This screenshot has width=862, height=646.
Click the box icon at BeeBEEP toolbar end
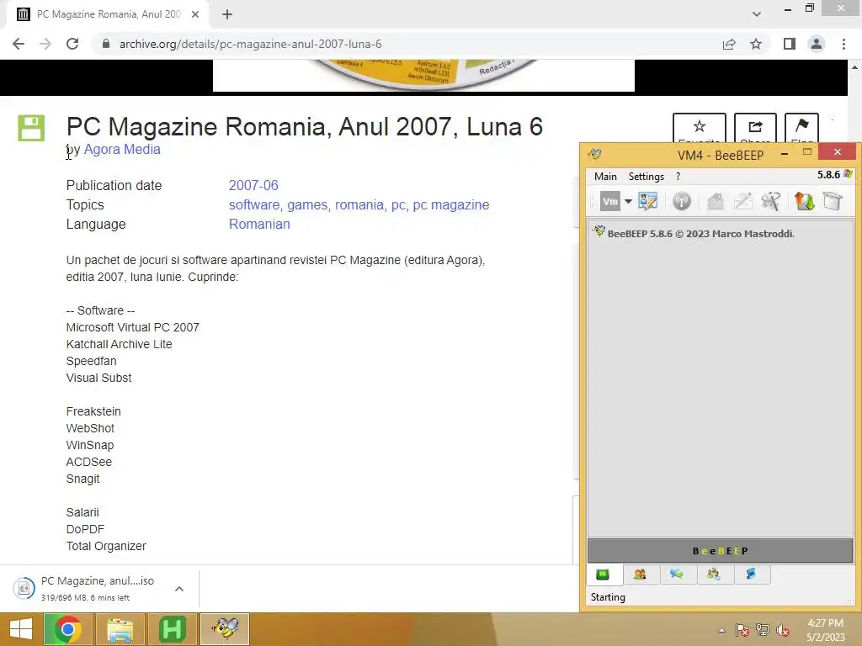click(833, 202)
